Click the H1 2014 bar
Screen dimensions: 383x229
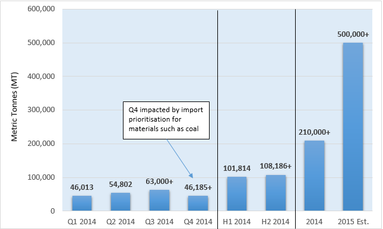(237, 193)
